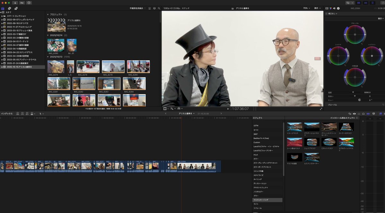Open the 75% viewer zoom dropdown
385x213 pixels.
tap(307, 8)
